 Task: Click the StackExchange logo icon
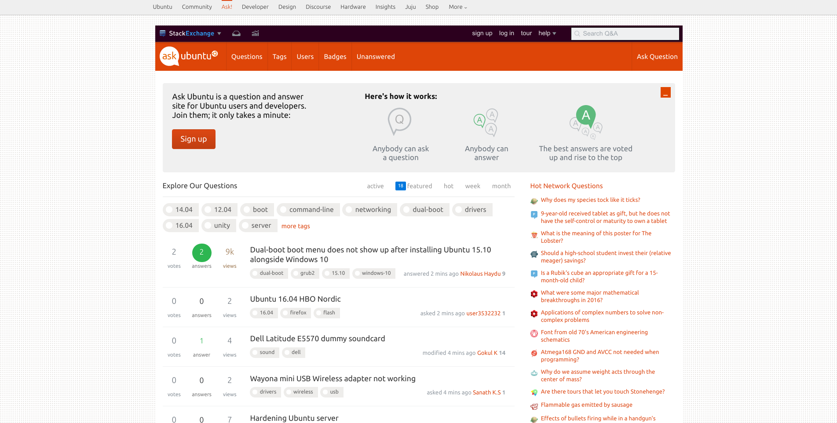tap(162, 33)
